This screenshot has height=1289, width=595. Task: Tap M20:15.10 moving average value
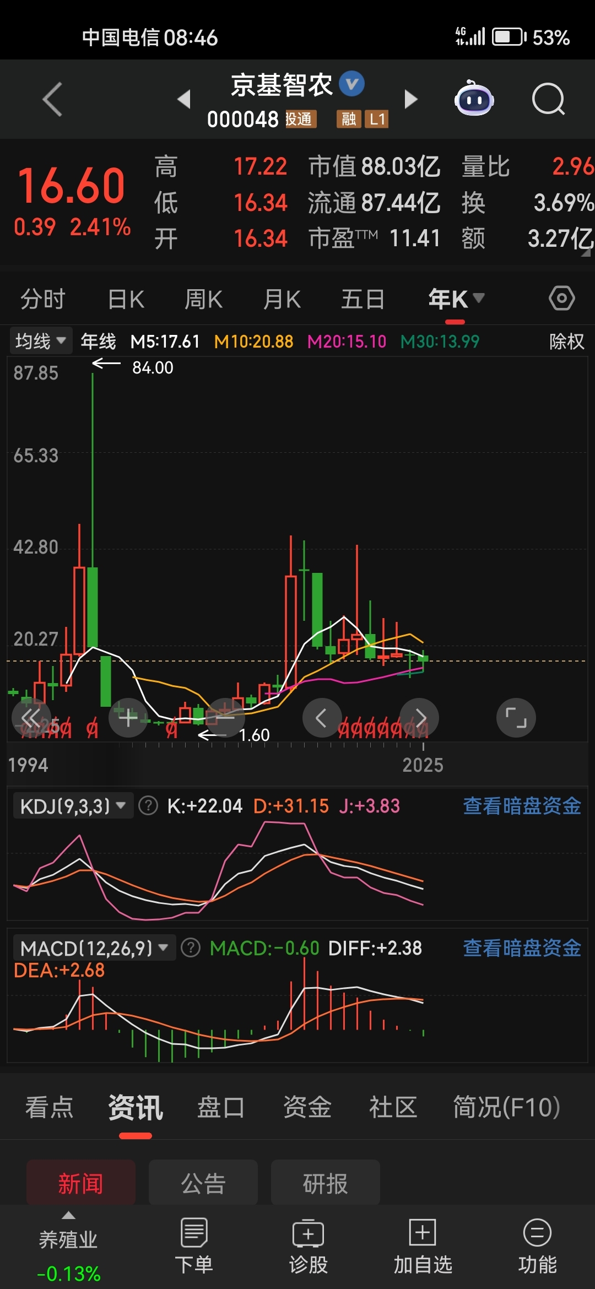point(347,342)
